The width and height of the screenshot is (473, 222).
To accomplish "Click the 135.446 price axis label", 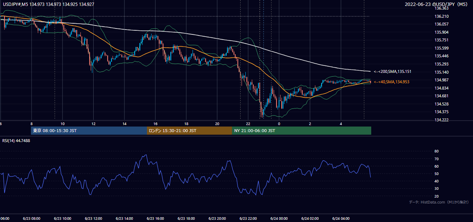I will point(442,56).
